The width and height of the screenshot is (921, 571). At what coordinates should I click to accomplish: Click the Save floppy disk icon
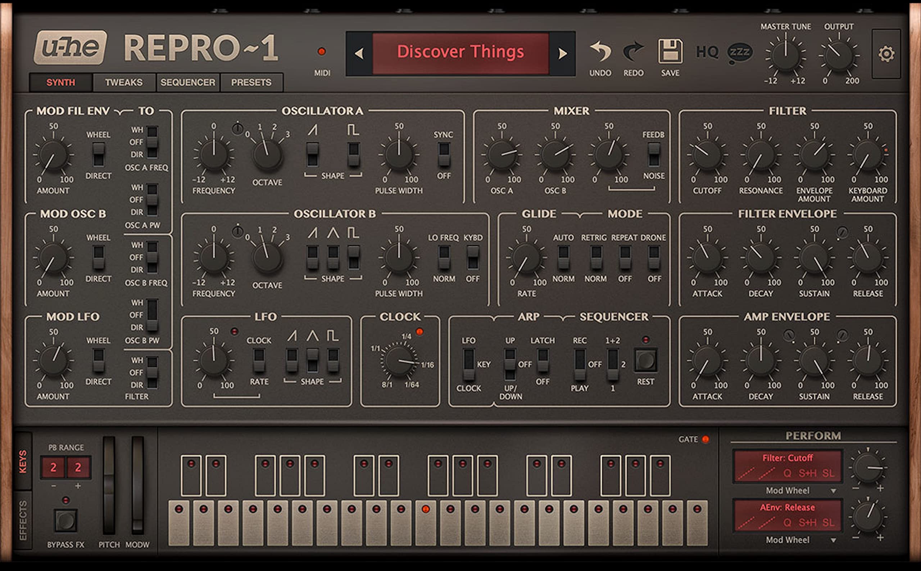670,51
